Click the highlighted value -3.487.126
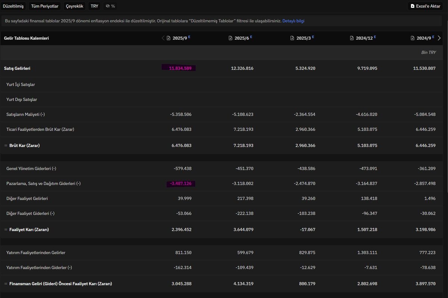This screenshot has height=298, width=448. [x=181, y=183]
